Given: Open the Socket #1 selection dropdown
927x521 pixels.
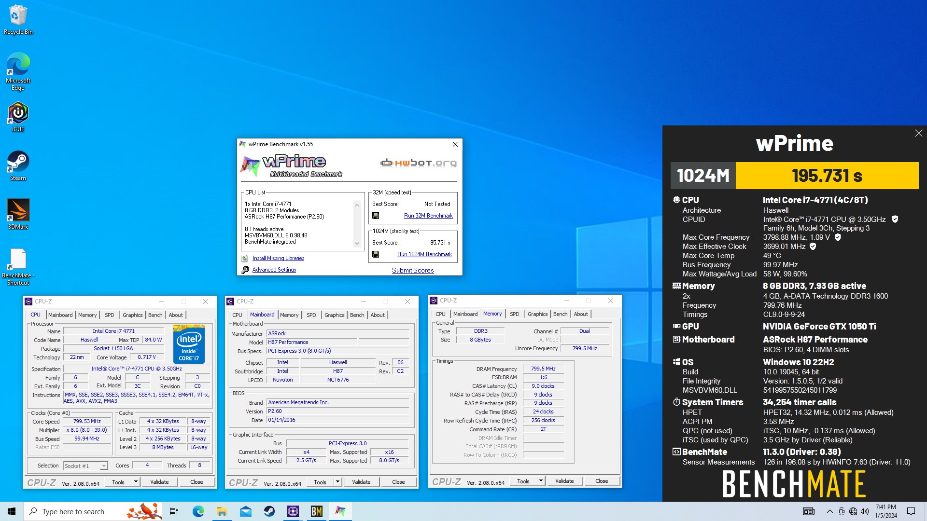Looking at the screenshot, I should pyautogui.click(x=86, y=466).
